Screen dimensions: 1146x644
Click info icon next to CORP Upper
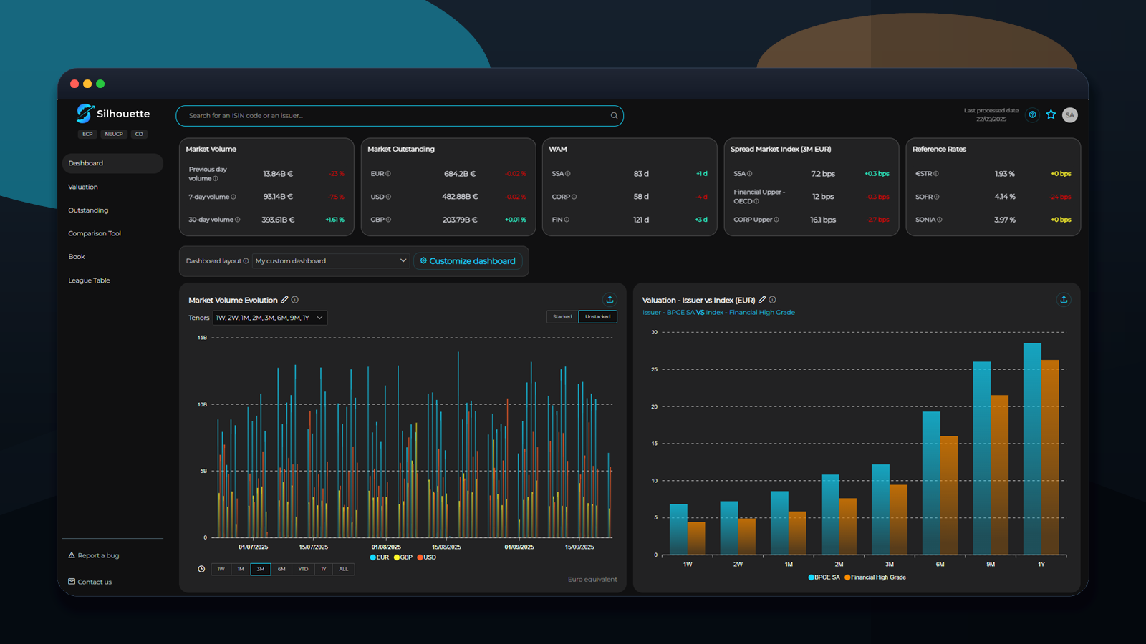click(x=776, y=220)
